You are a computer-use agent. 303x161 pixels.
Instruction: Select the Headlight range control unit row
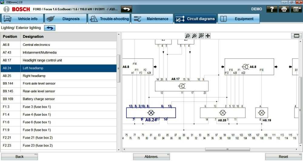coord(58,60)
